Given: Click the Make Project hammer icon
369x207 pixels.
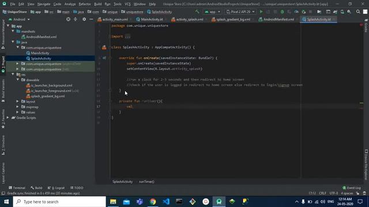Looking at the screenshot, I should click(197, 11).
